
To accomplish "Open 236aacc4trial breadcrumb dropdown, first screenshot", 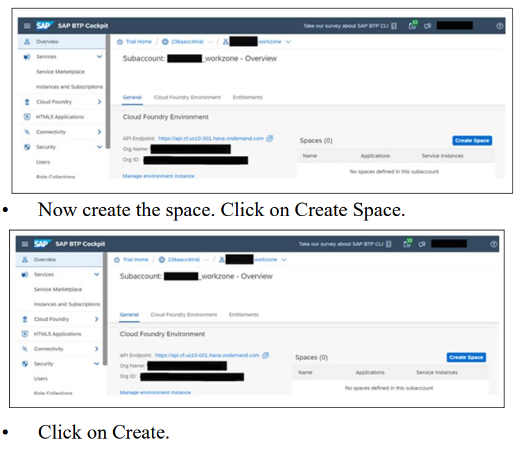I will point(210,42).
